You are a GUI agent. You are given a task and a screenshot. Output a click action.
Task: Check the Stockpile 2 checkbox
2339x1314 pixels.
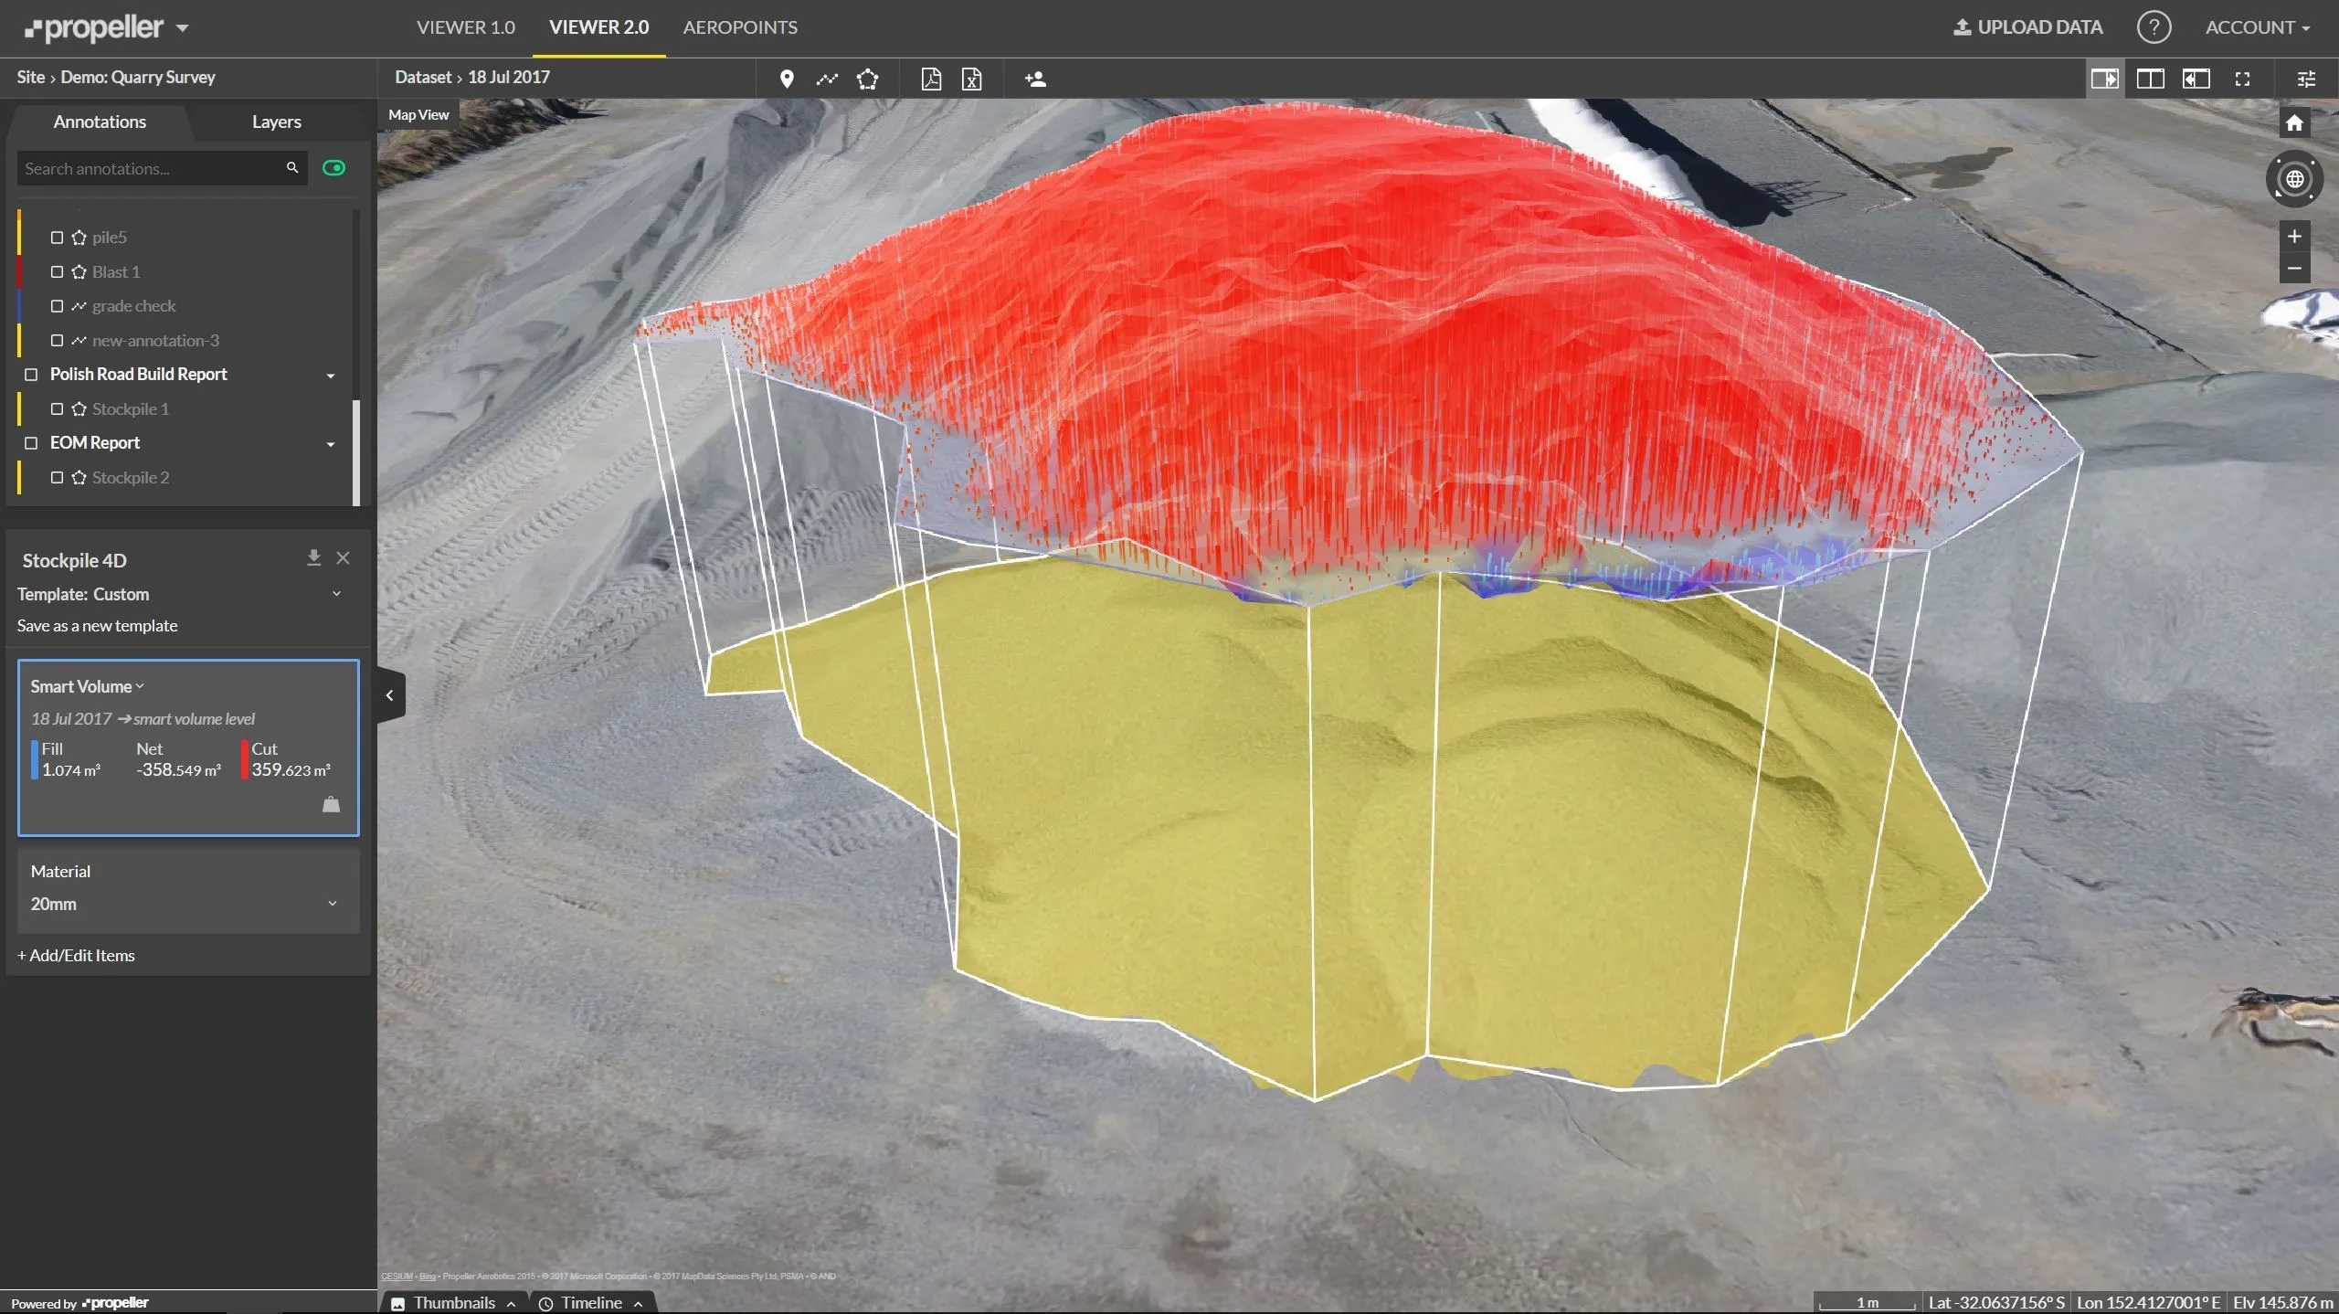tap(57, 478)
